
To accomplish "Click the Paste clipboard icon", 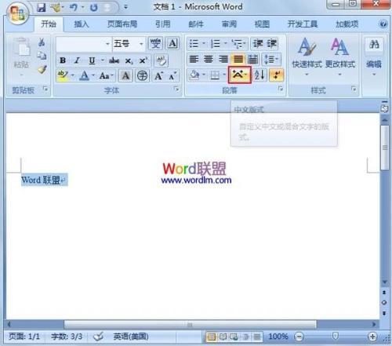I will [21, 47].
